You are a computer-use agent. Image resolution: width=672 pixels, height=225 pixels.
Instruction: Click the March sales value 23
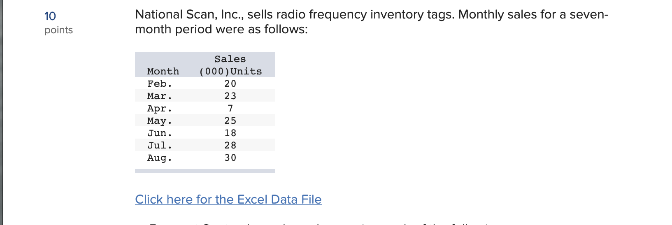(x=230, y=96)
